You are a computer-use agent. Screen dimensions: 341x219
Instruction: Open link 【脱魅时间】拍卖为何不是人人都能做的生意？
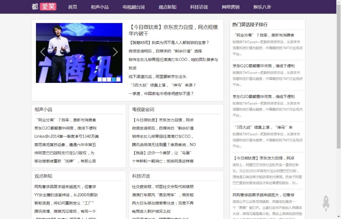[x=169, y=42]
